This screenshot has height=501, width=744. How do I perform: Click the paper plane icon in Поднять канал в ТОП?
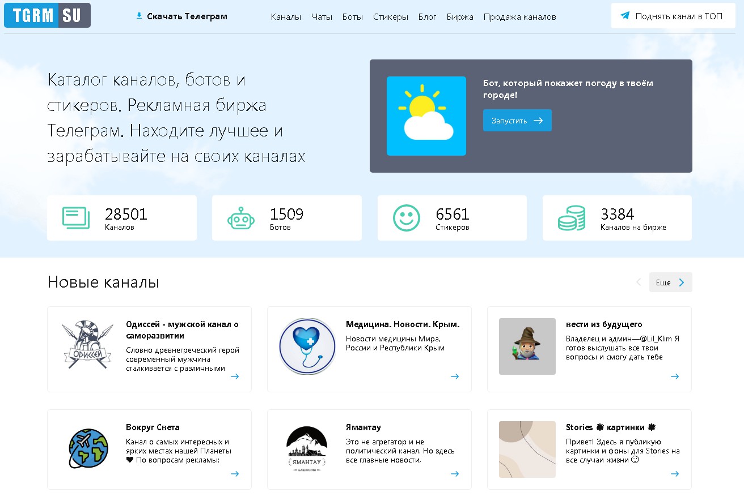625,16
